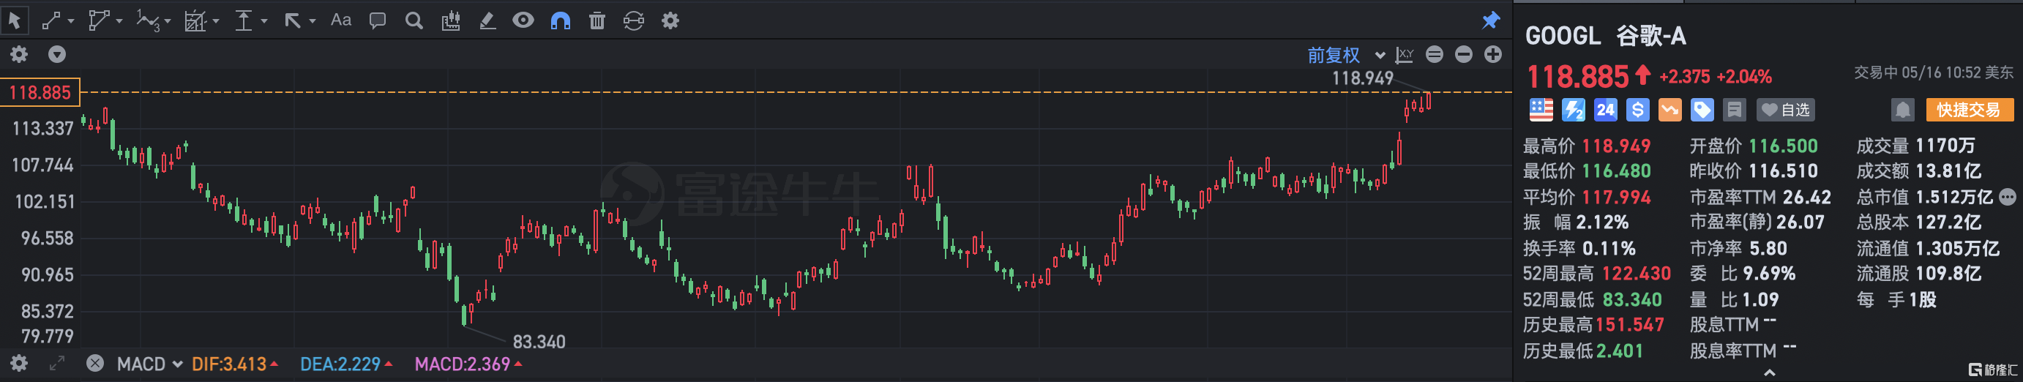Click the sync drawings icon
2023x382 pixels.
point(634,20)
